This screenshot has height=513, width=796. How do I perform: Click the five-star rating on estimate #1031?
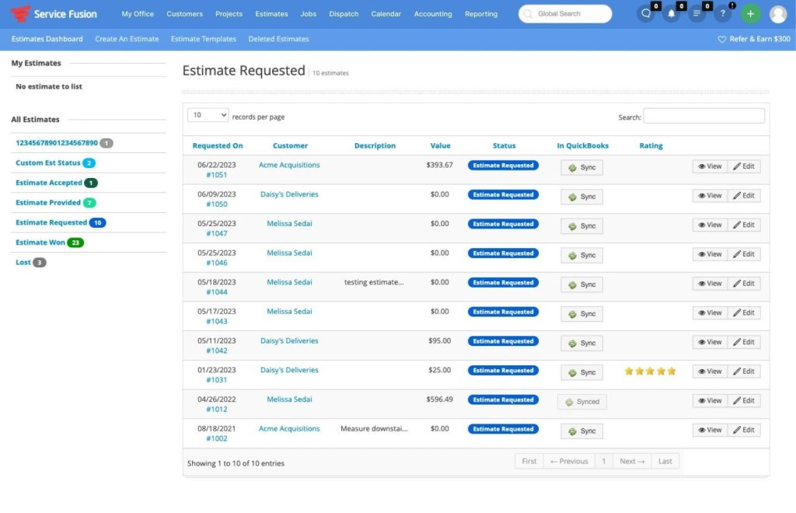(x=650, y=372)
